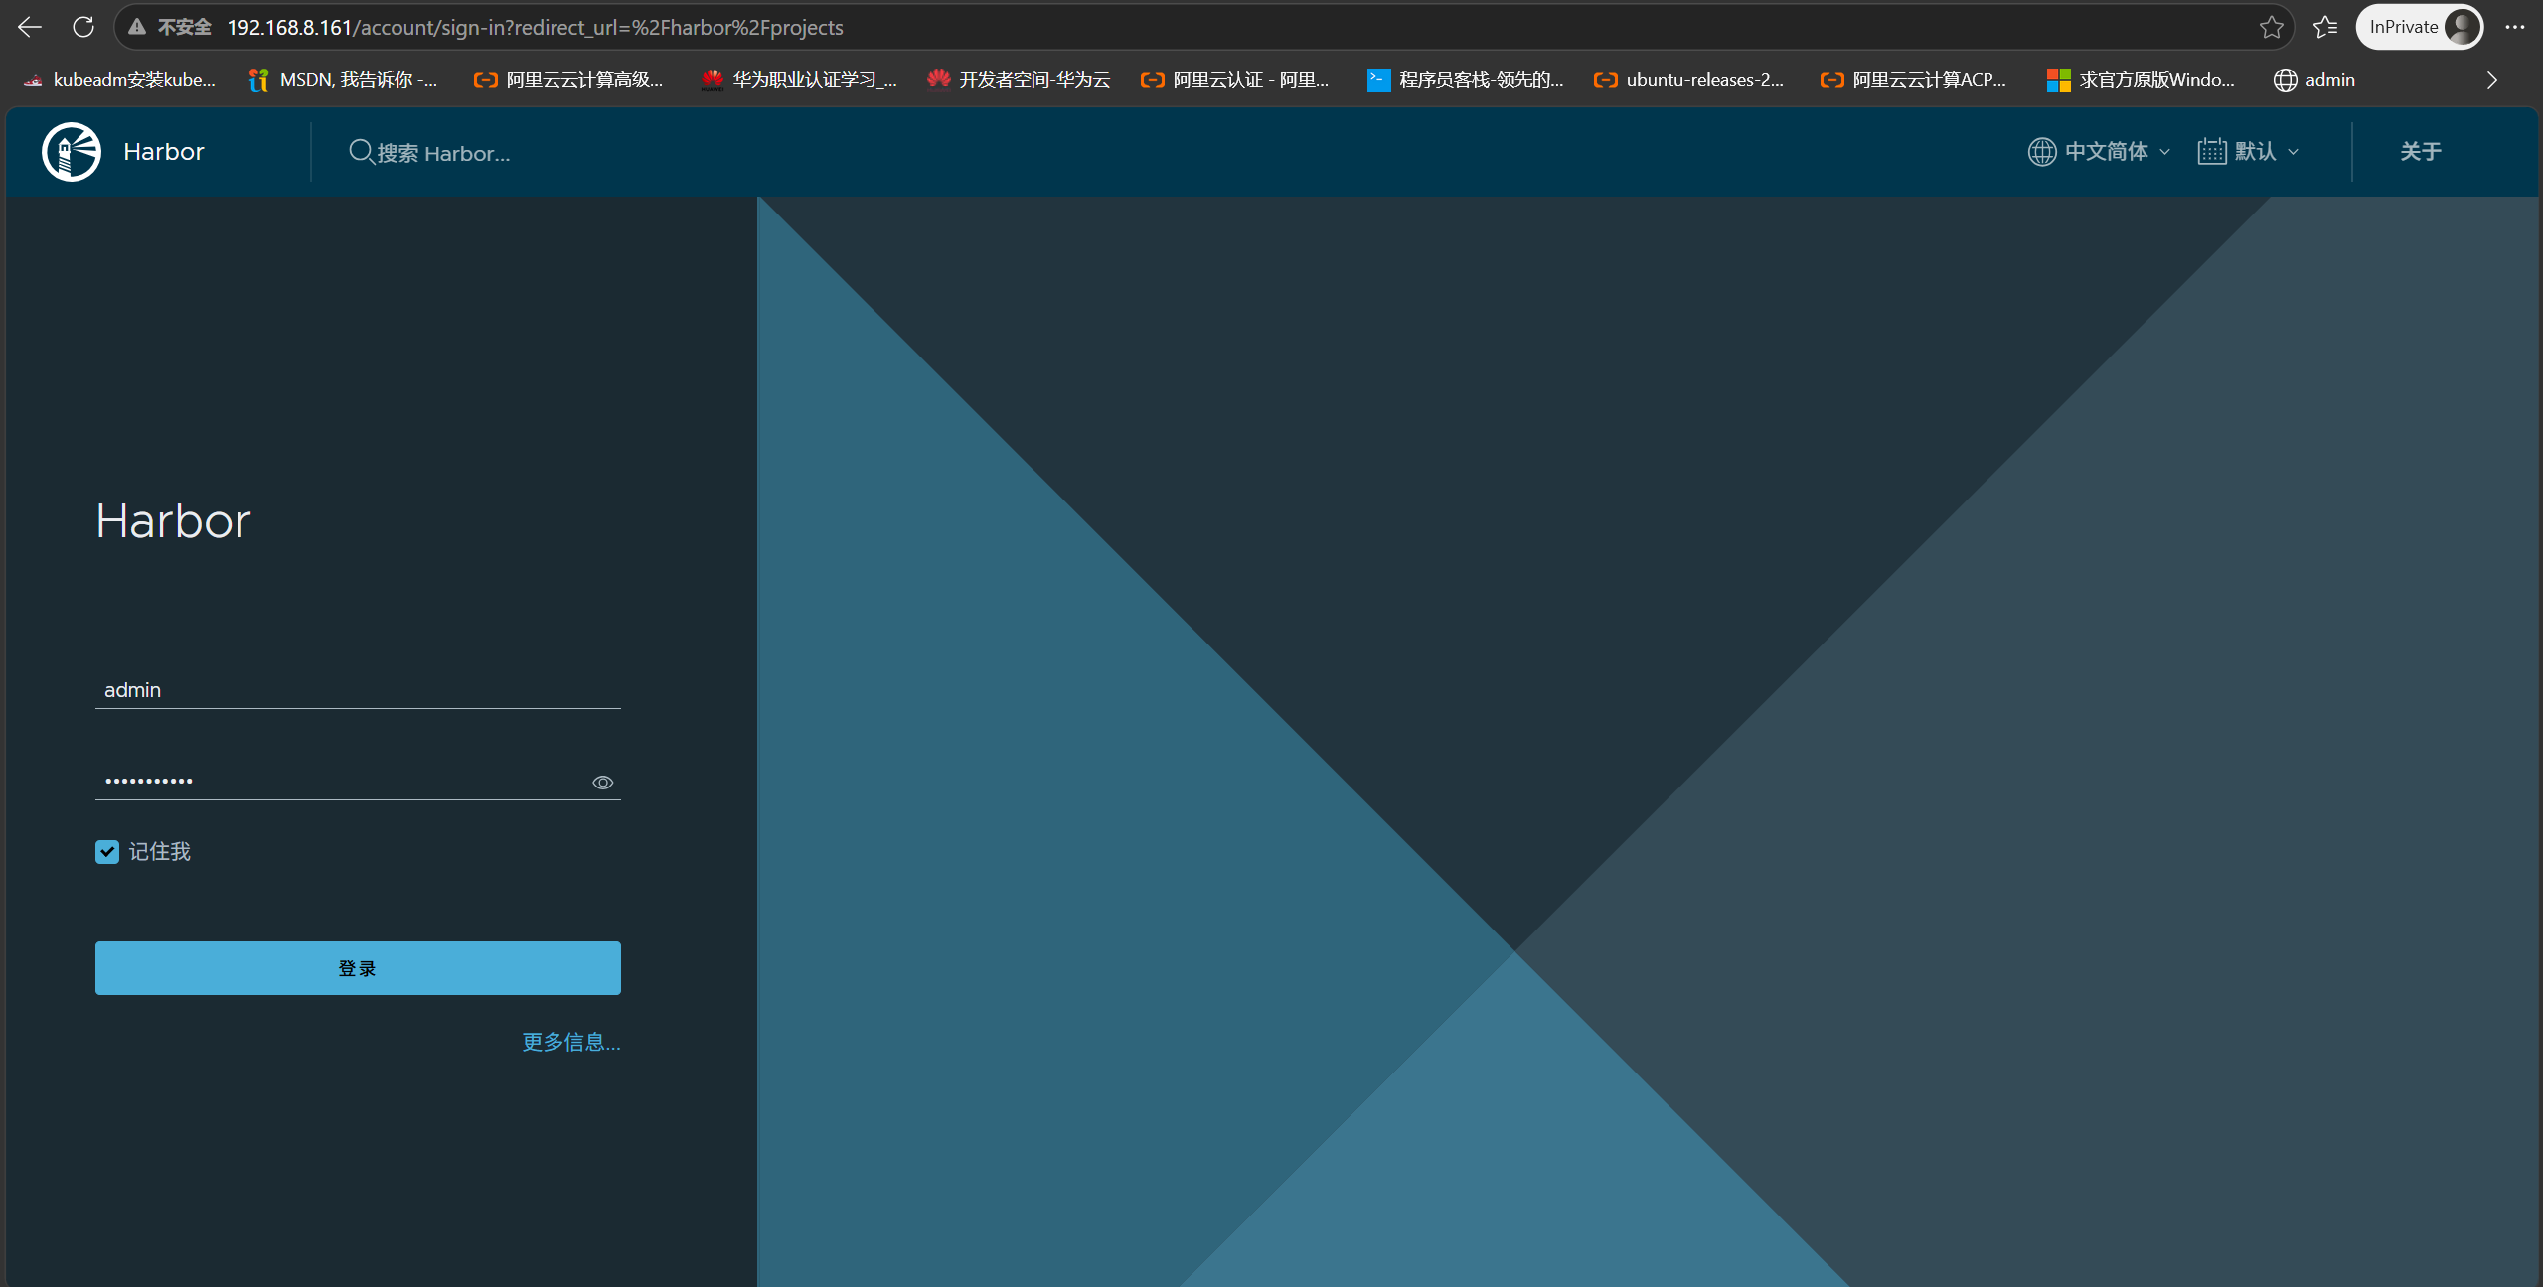The height and width of the screenshot is (1287, 2543).
Task: Click the 关于 menu item
Action: [2420, 152]
